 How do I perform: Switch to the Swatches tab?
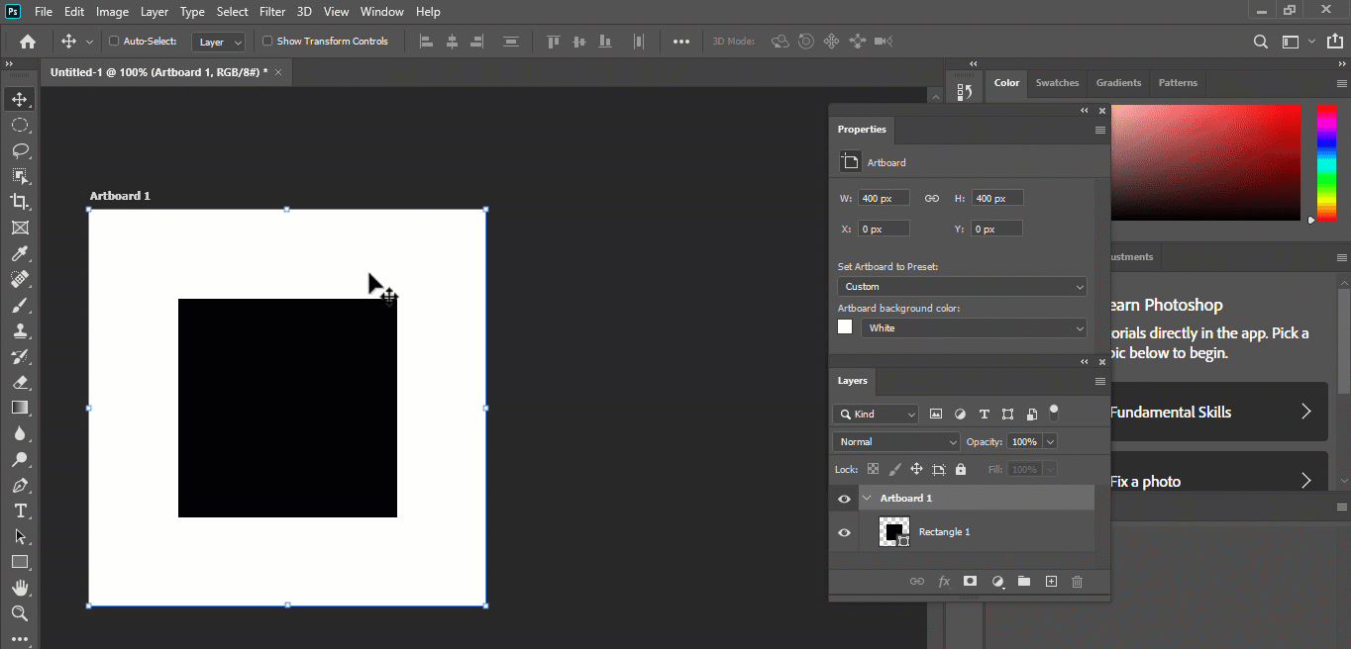point(1057,83)
